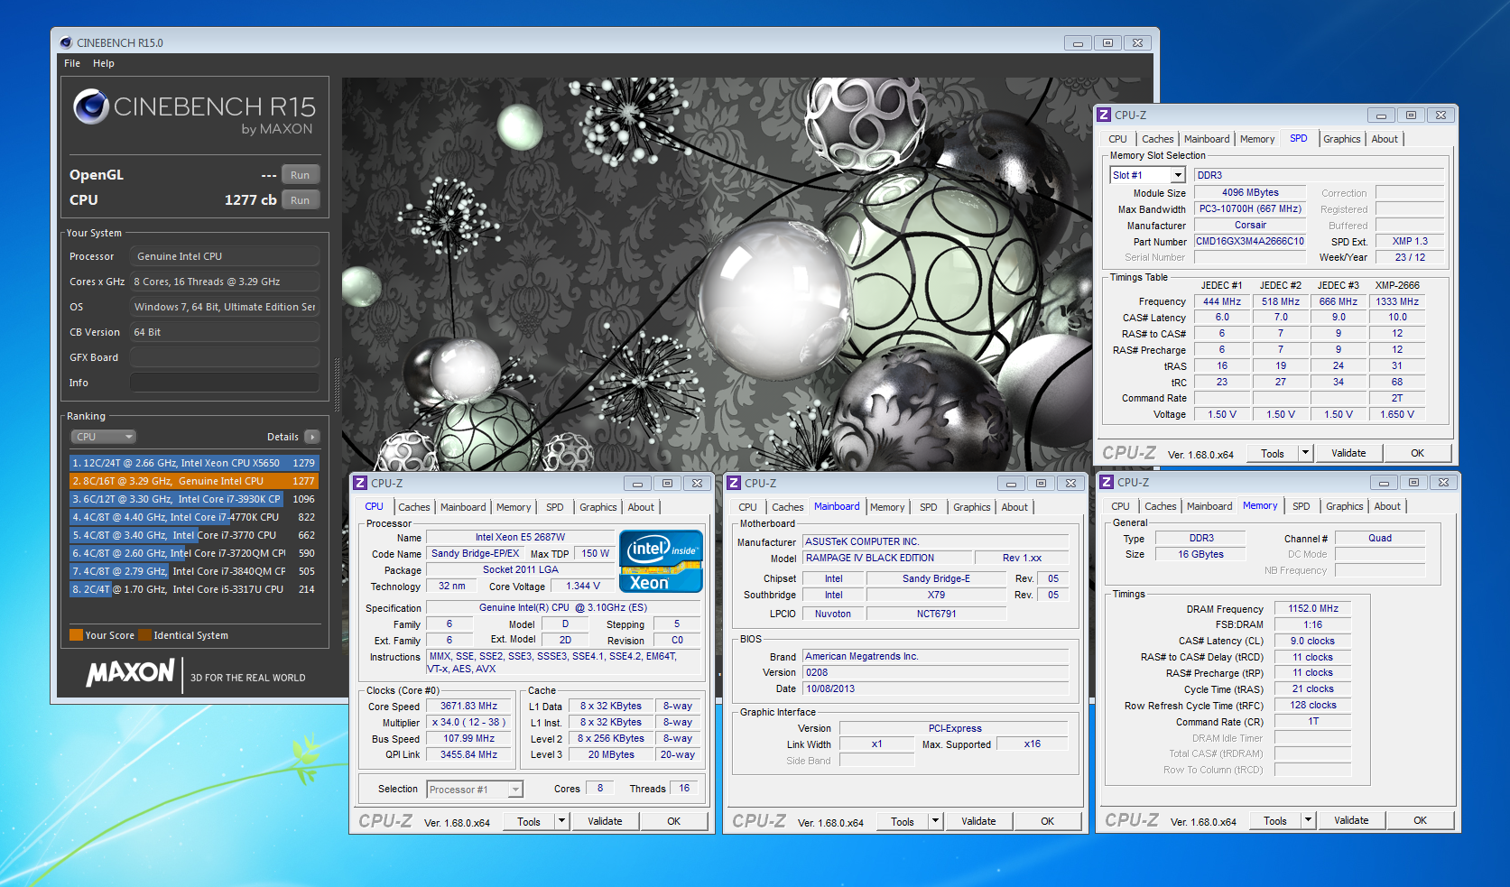Click the Core Speed value 3671.83 MHz
This screenshot has width=1510, height=887.
tap(469, 706)
